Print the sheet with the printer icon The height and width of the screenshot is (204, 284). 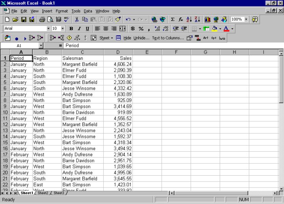(x=42, y=19)
